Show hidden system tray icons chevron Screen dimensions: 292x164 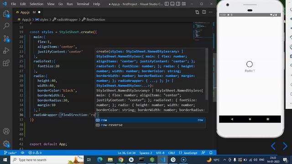224,160
